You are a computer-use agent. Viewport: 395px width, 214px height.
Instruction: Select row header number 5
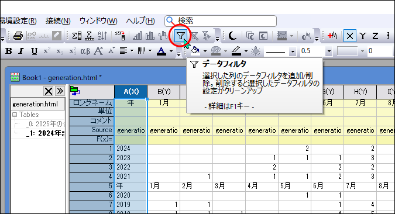pyautogui.click(x=92, y=186)
